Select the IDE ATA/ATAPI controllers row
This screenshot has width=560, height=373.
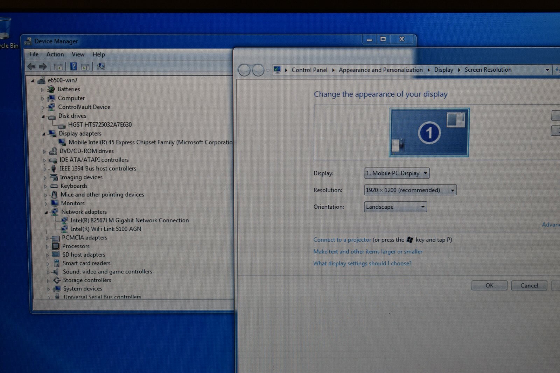click(x=94, y=160)
